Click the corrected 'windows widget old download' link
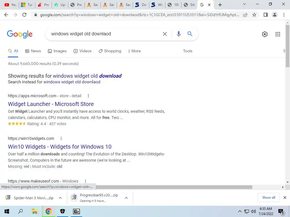 coord(87,76)
